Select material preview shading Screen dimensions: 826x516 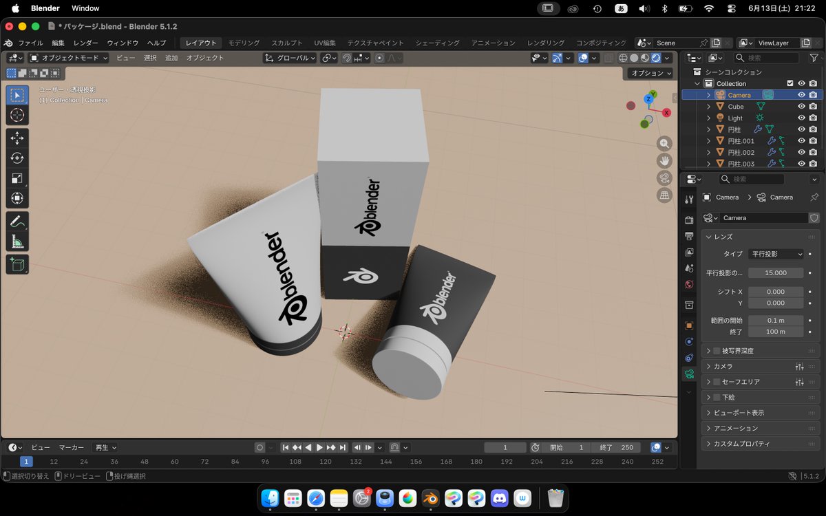[645, 58]
